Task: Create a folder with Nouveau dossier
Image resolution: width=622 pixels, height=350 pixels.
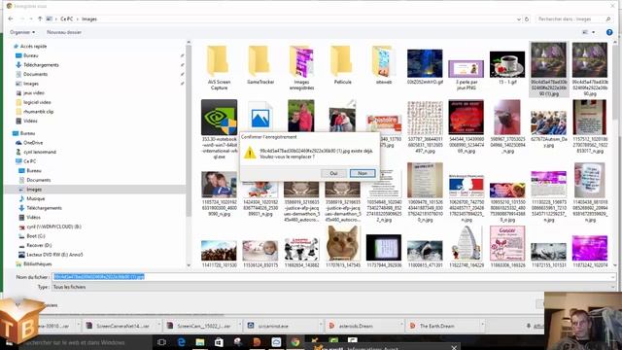Action: 64,32
